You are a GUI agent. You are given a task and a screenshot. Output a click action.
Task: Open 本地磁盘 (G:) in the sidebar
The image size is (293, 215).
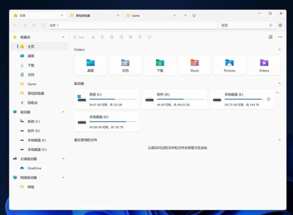click(x=39, y=150)
